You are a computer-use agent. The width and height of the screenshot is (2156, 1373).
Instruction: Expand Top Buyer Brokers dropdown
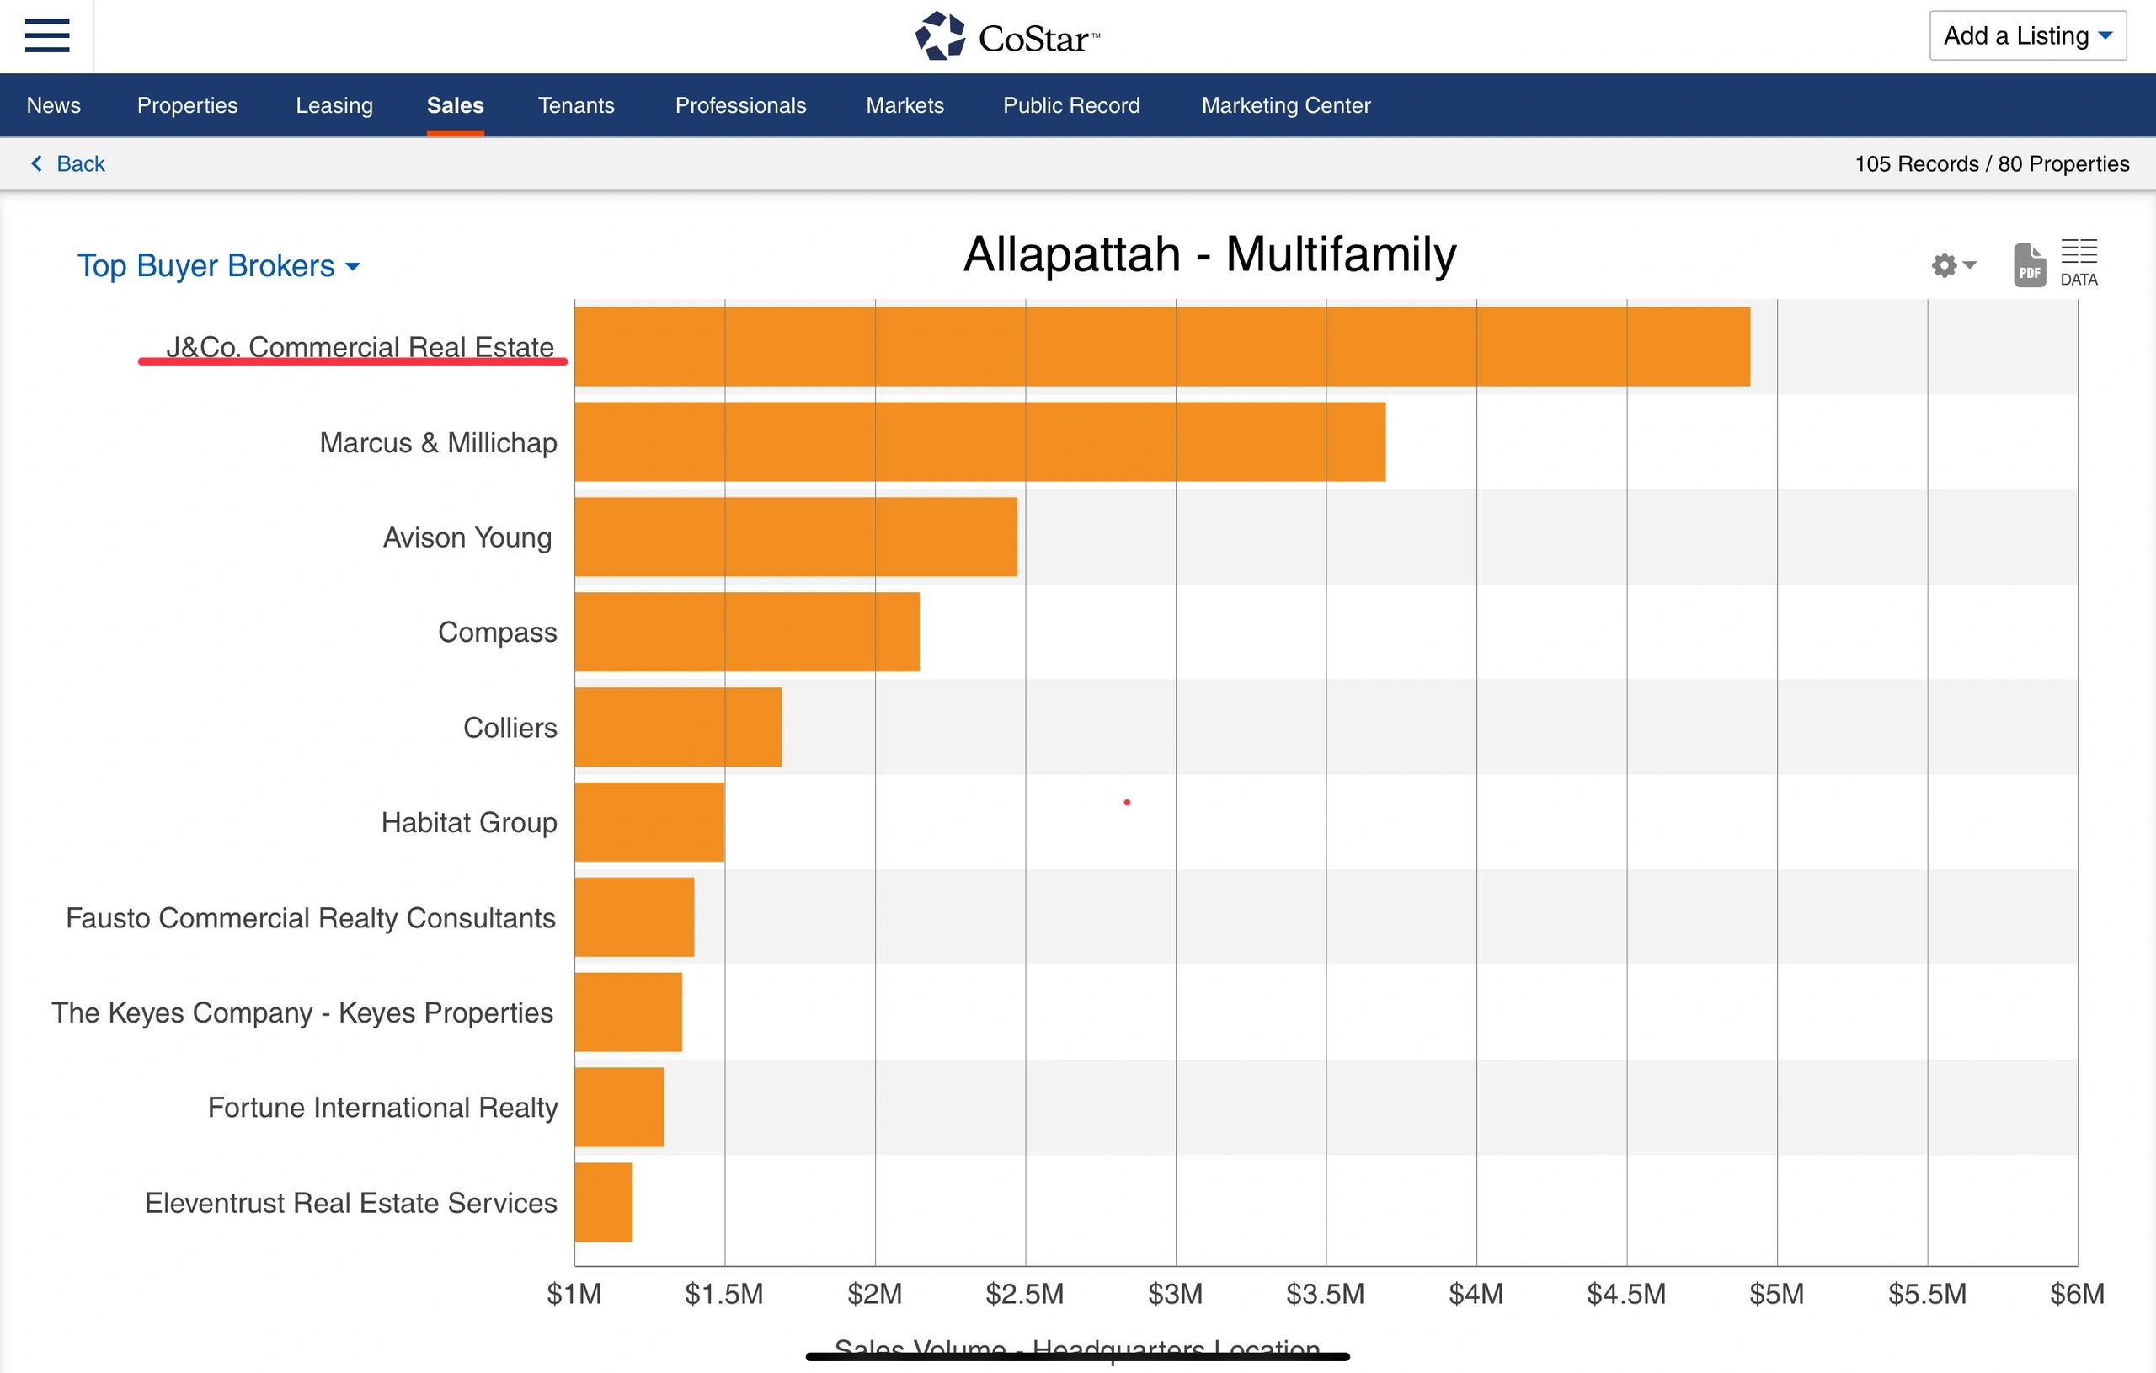(x=218, y=266)
